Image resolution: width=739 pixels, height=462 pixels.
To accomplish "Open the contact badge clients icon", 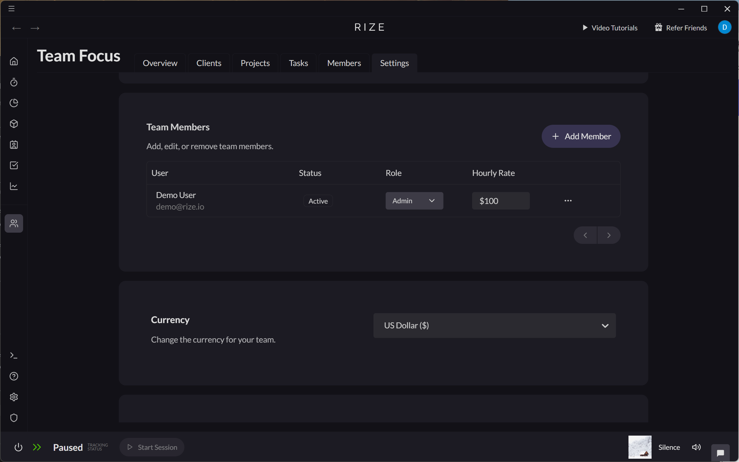I will [x=14, y=145].
